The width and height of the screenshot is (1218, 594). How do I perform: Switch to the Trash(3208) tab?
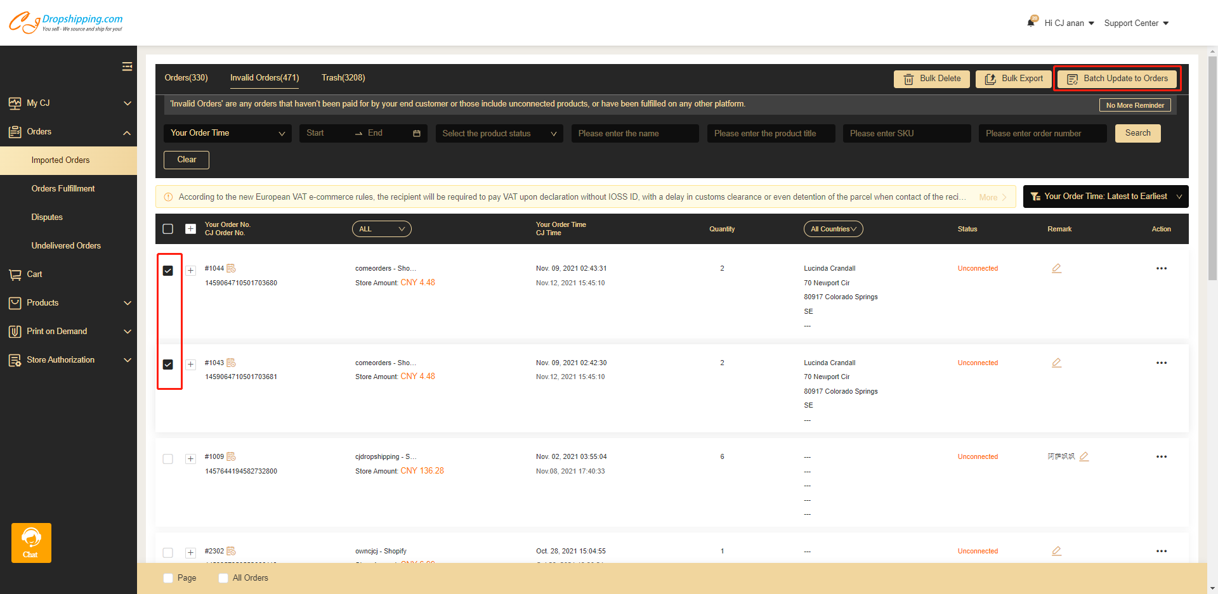[x=343, y=78]
